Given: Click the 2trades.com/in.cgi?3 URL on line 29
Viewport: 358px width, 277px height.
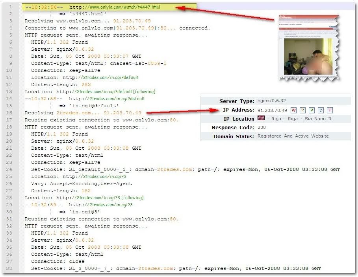Looking at the screenshot, I should (100, 205).
